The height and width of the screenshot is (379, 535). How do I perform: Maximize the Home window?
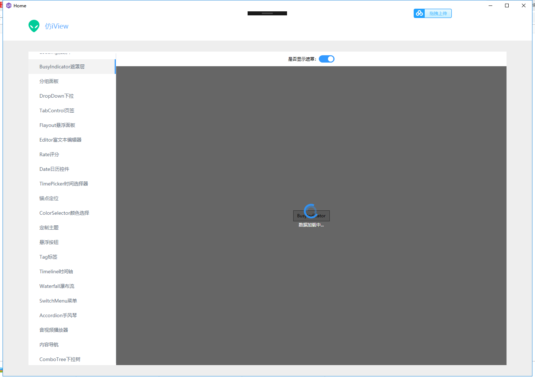point(507,5)
